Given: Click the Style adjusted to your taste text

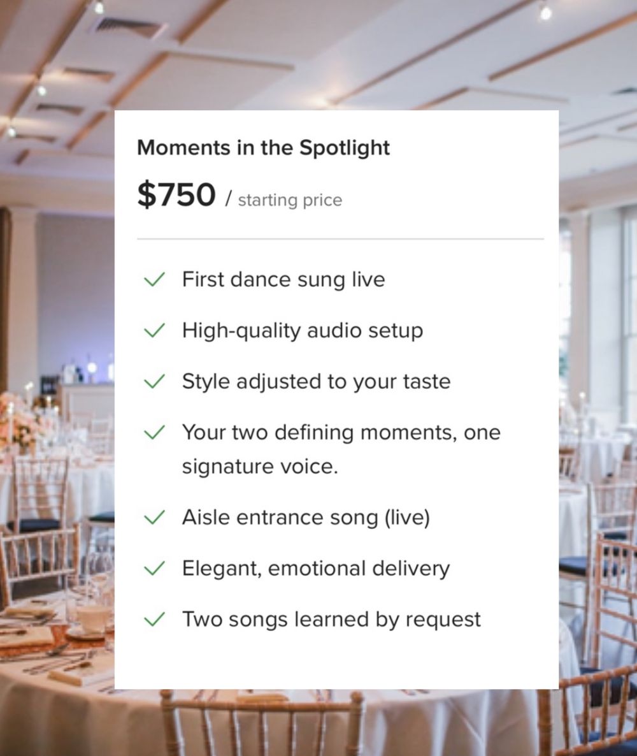Looking at the screenshot, I should (316, 382).
